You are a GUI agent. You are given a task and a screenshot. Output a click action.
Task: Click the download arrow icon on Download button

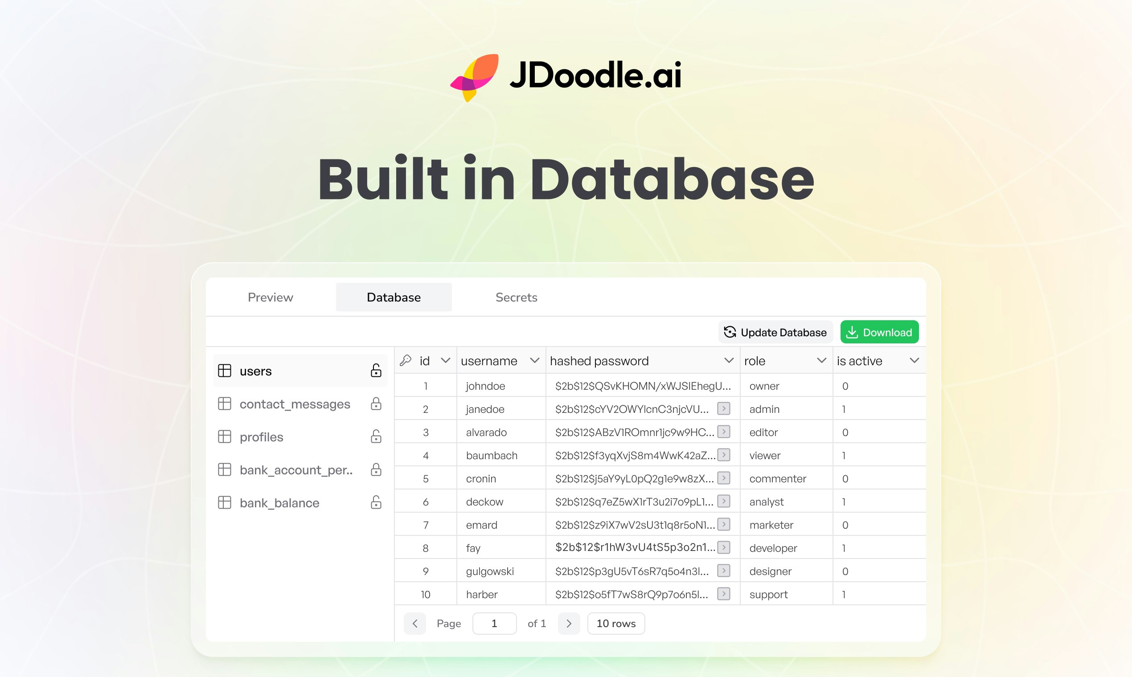(x=853, y=332)
